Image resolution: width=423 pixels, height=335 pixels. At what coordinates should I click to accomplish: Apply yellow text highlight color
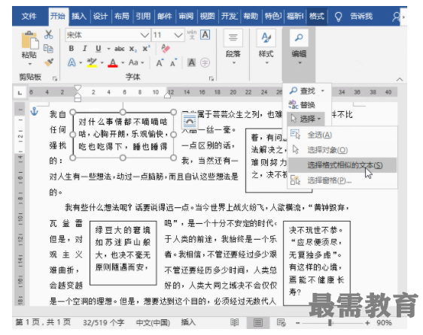pos(92,62)
